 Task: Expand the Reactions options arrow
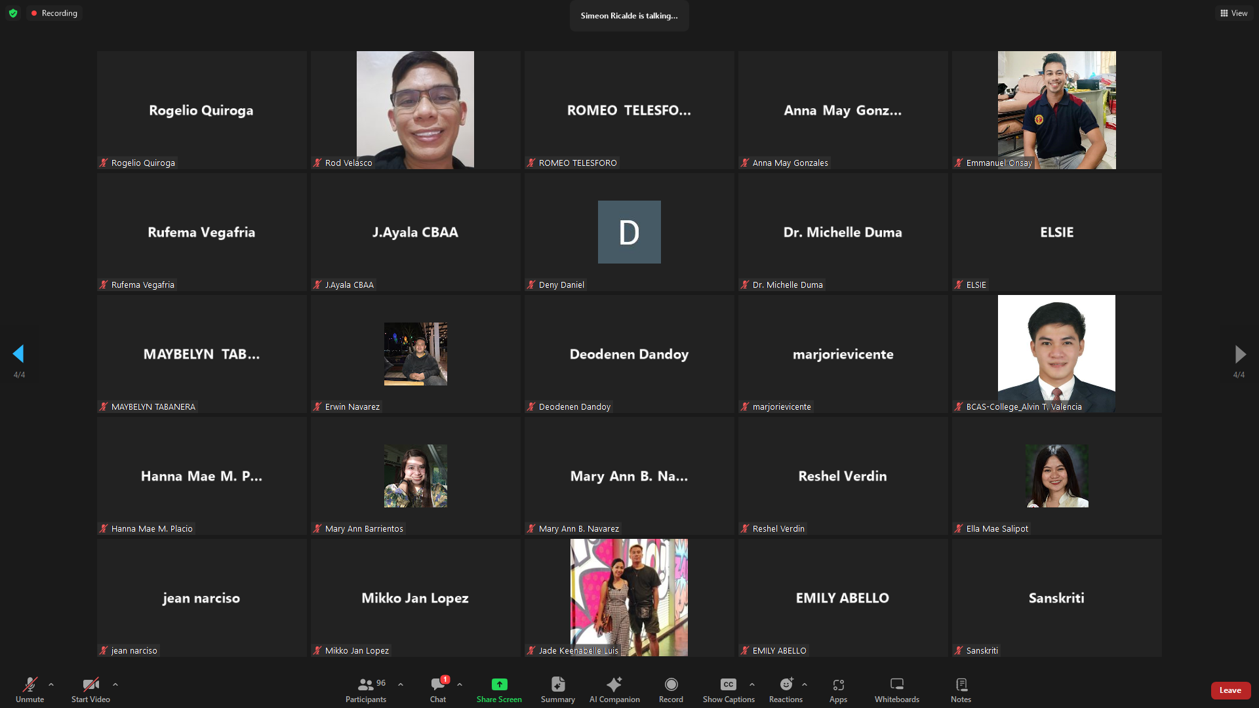click(805, 684)
